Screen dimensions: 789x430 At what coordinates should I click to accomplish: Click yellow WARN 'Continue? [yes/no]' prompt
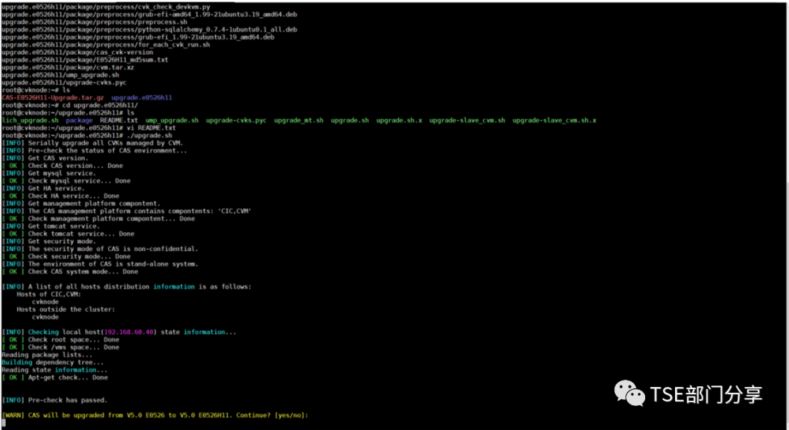coord(154,415)
